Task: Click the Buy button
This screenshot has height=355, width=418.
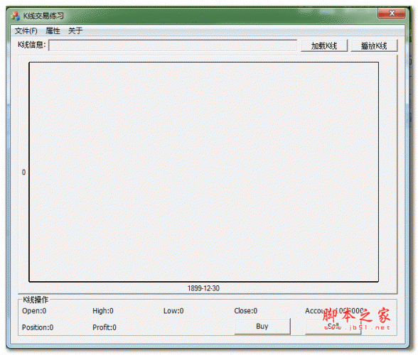Action: 262,326
